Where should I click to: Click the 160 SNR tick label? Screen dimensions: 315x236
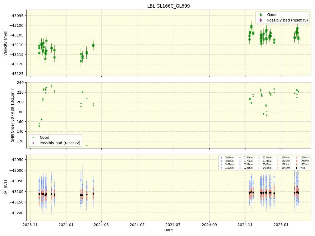tap(21, 122)
